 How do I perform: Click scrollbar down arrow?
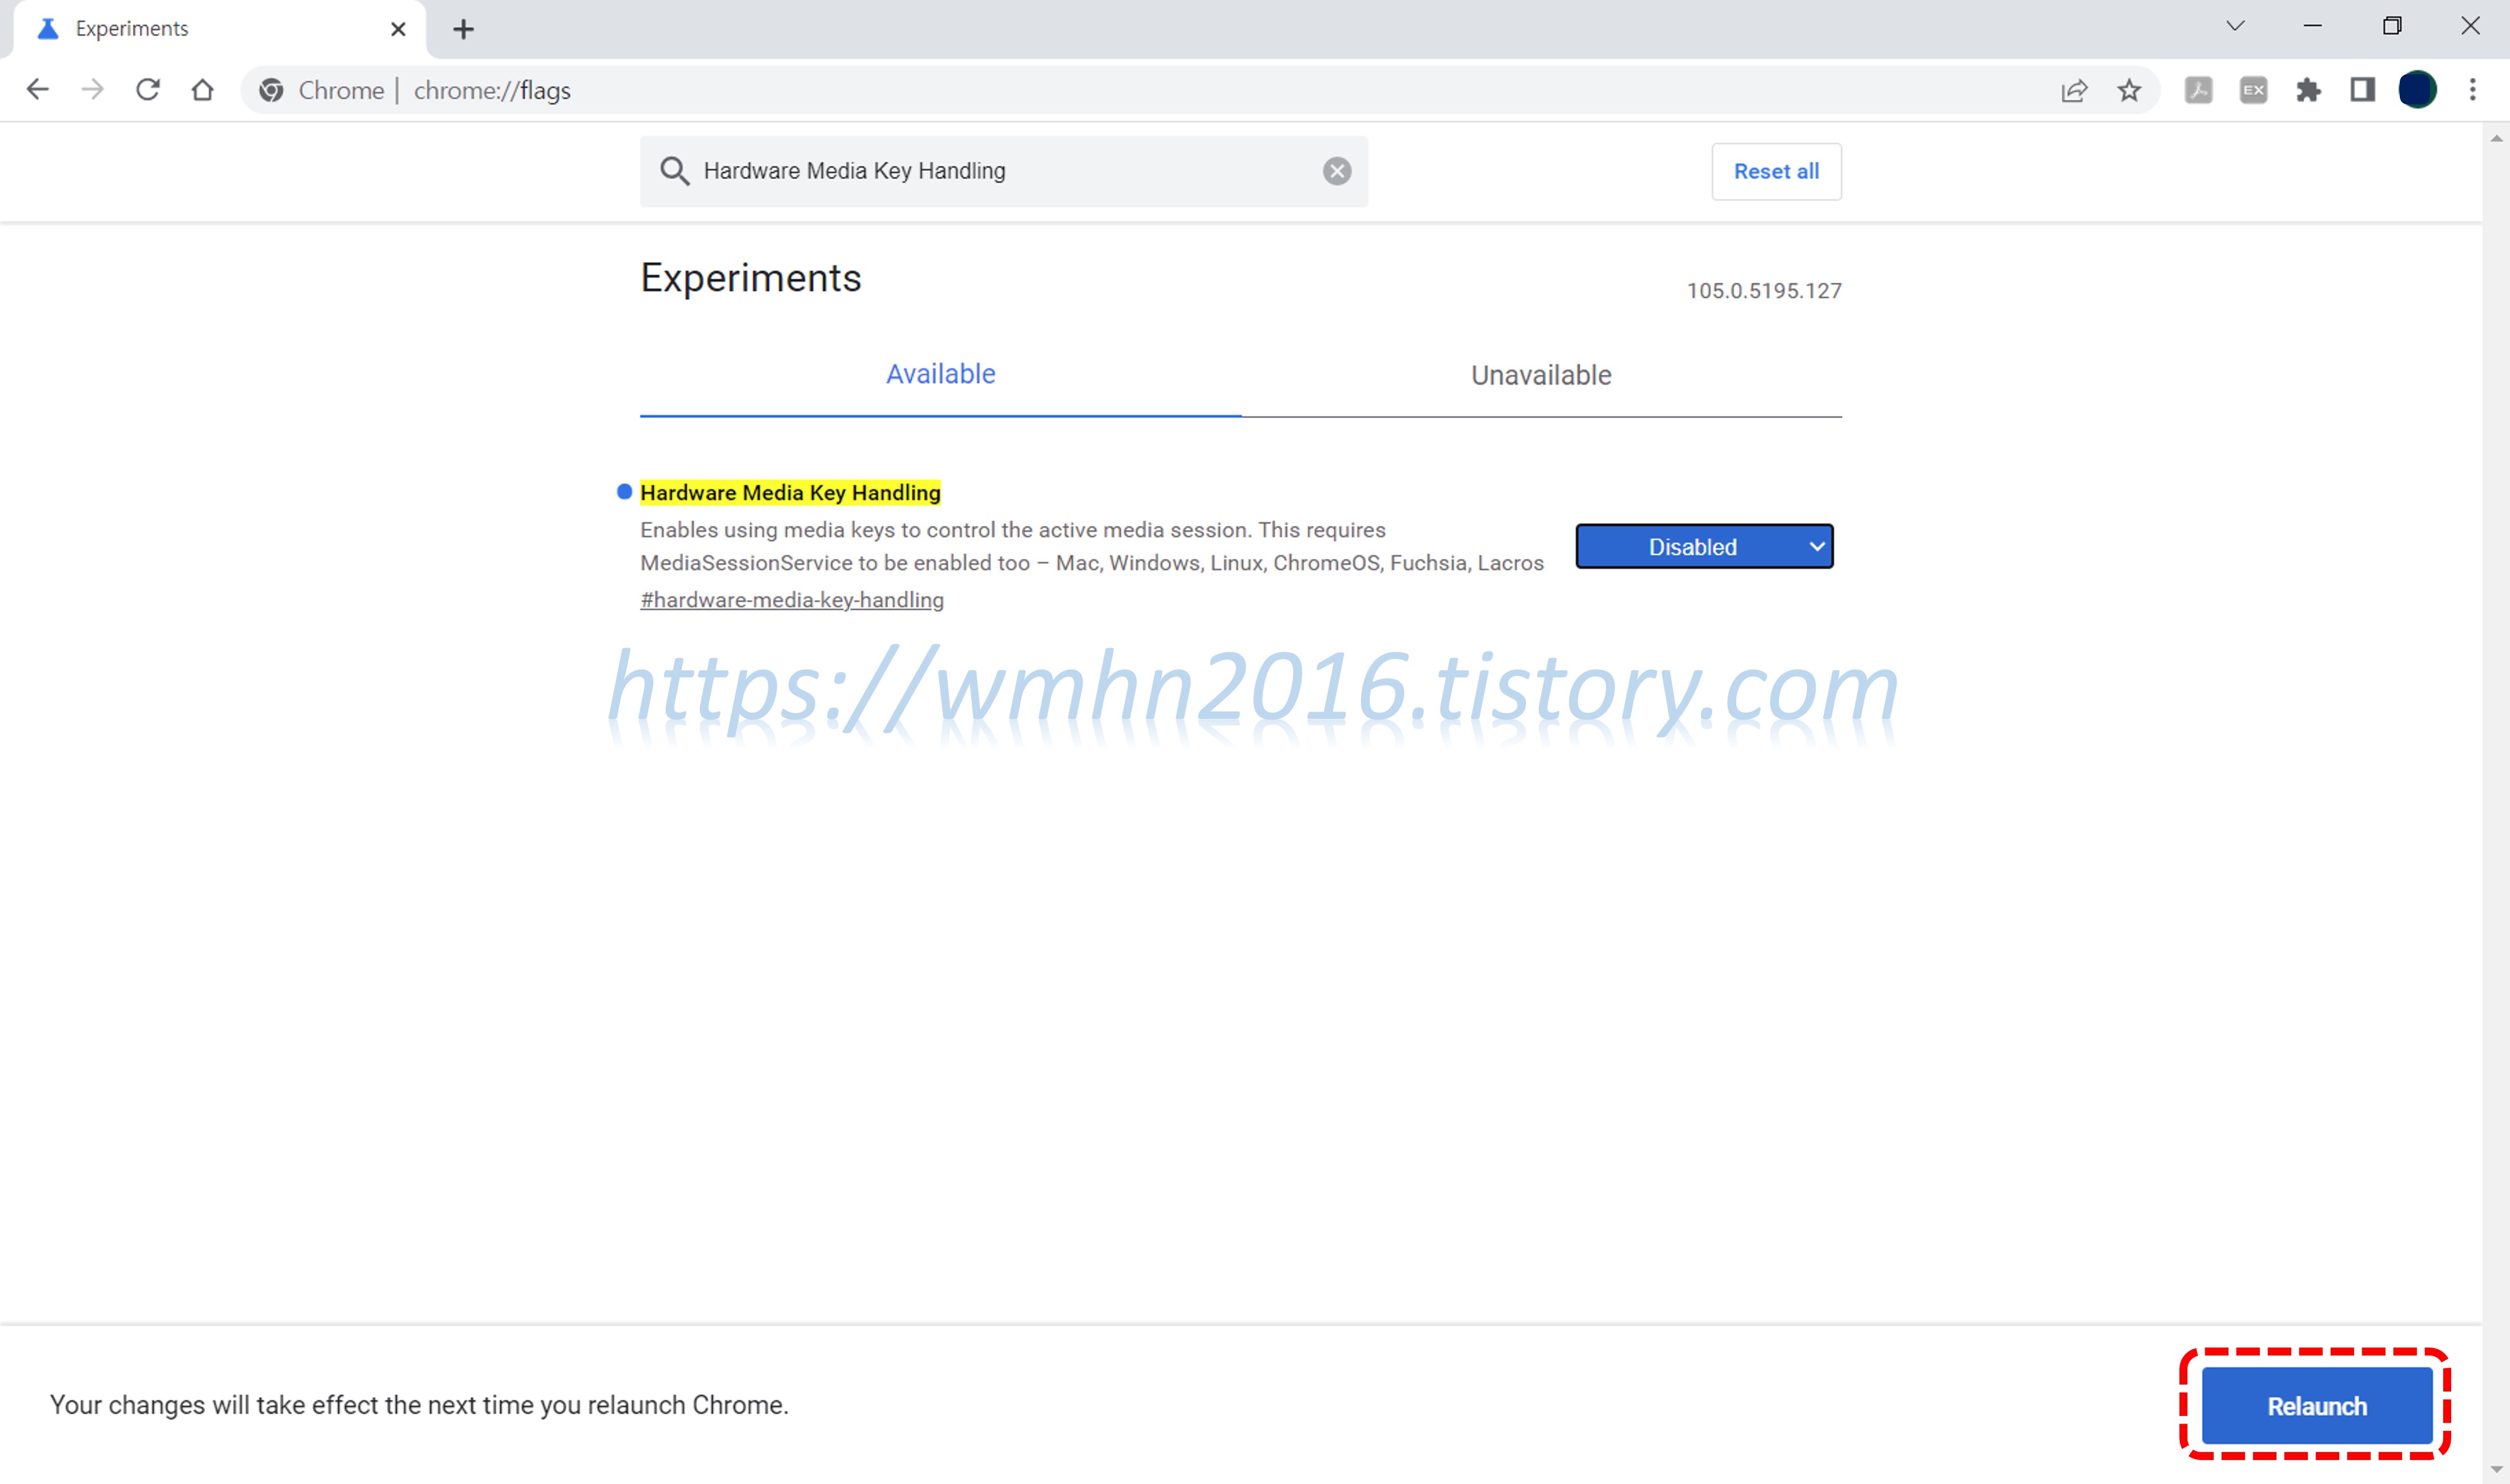pos(2496,1469)
